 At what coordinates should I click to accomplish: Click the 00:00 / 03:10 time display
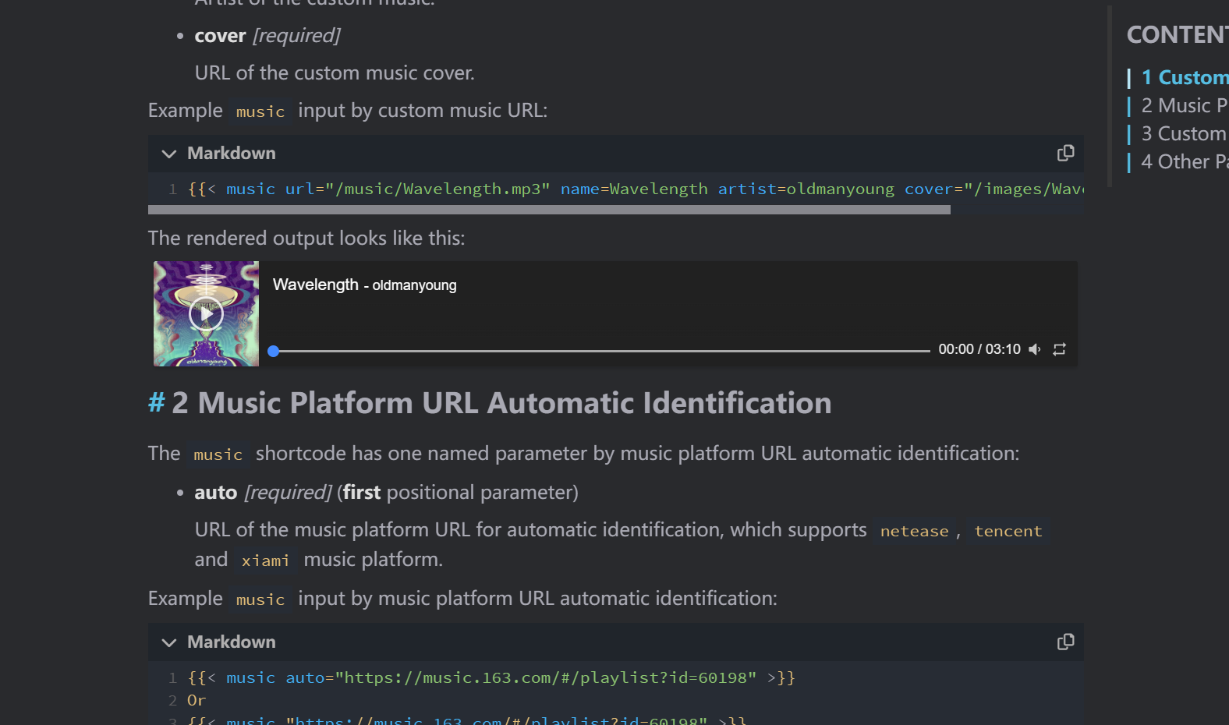coord(979,349)
